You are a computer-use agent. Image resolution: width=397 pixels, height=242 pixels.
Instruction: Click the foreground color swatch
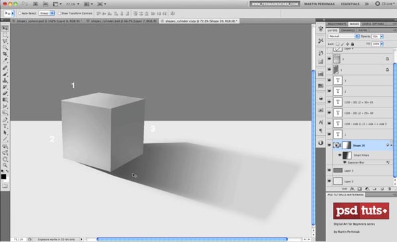3,176
